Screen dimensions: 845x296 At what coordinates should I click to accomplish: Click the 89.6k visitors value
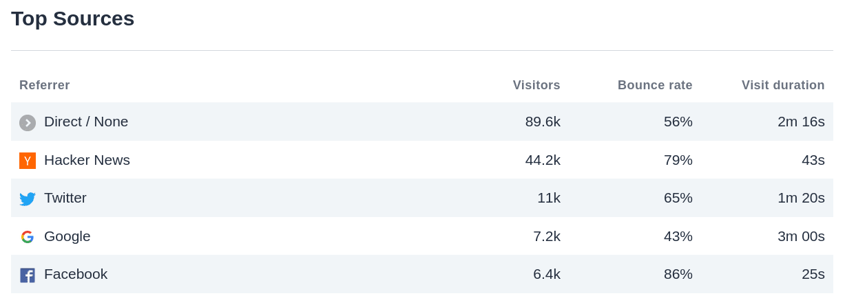click(x=543, y=122)
